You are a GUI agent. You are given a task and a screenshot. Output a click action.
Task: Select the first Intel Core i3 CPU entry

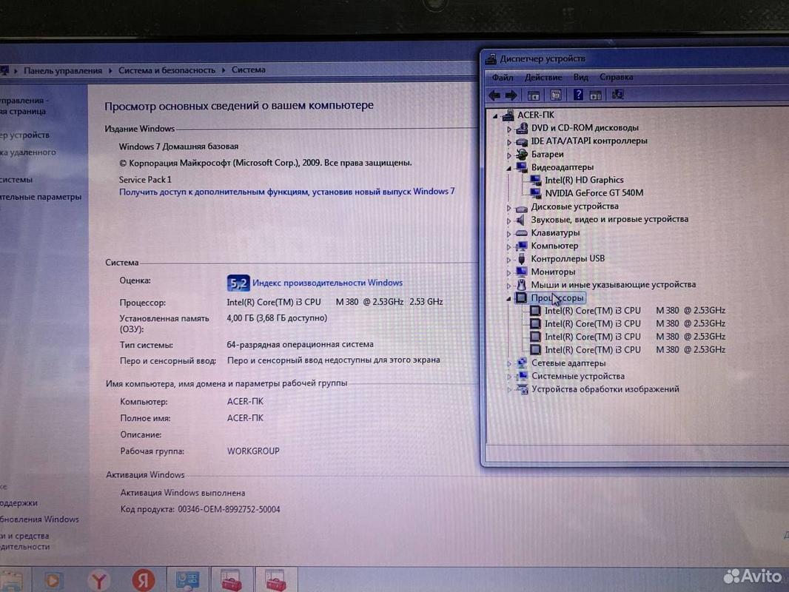(634, 311)
